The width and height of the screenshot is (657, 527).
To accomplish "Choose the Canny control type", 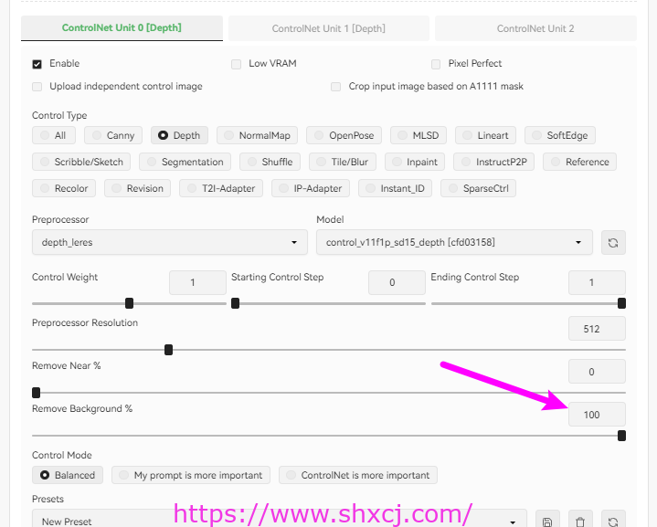I will pyautogui.click(x=113, y=135).
